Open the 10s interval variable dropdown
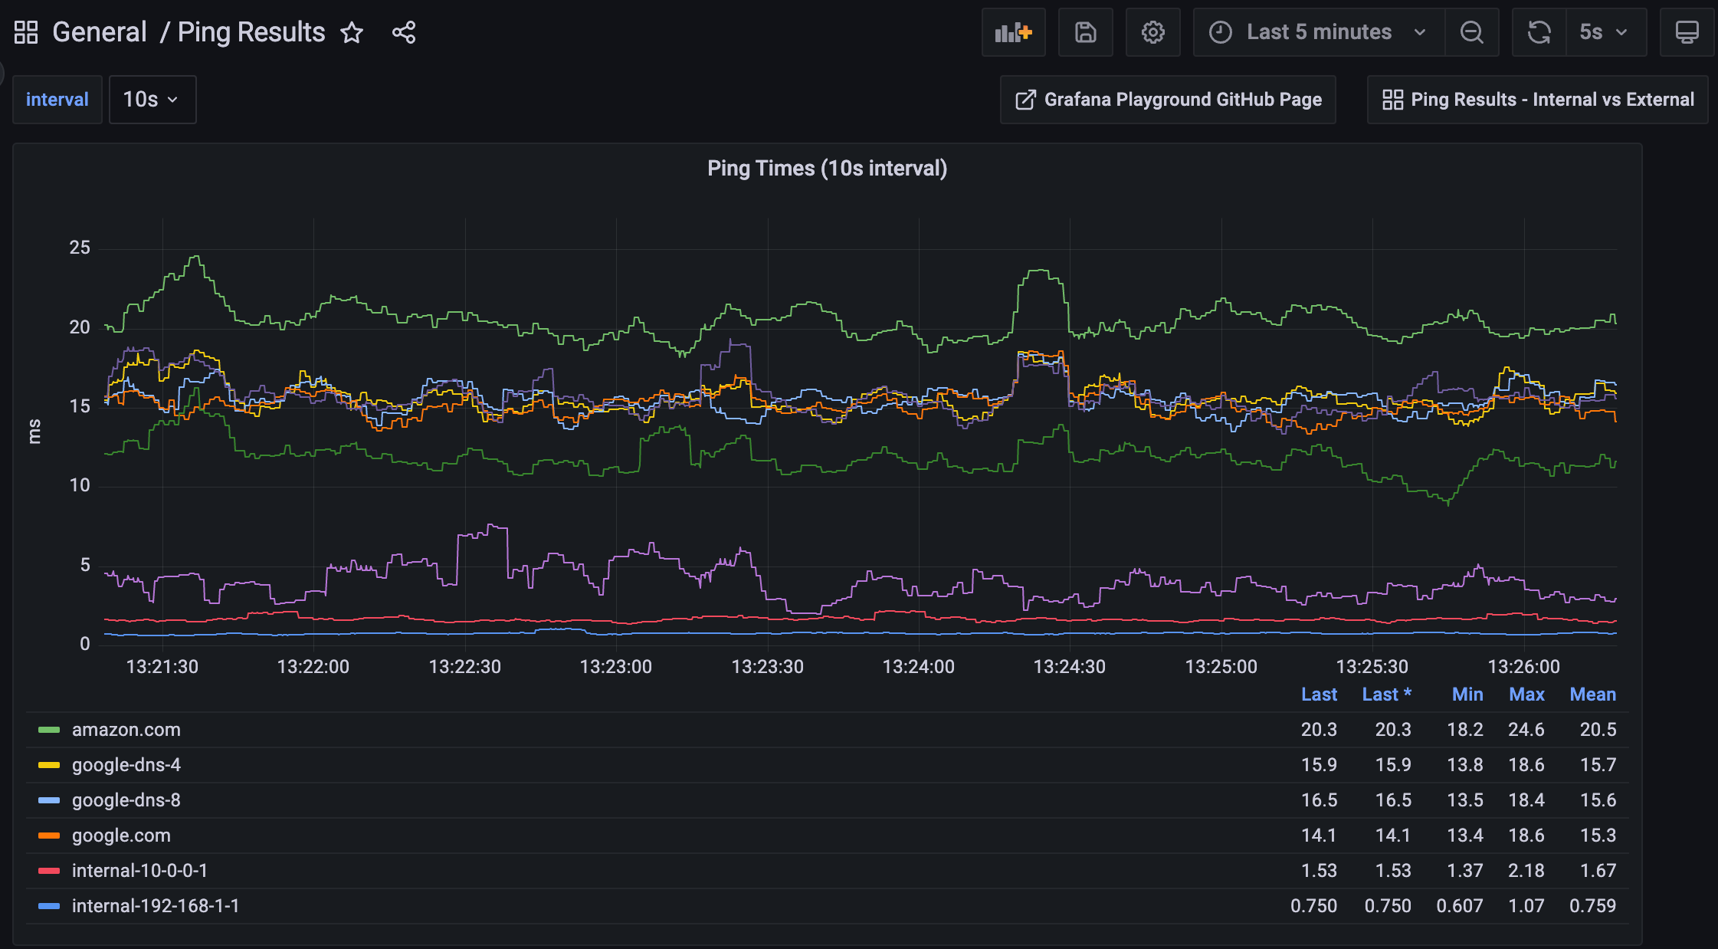This screenshot has width=1718, height=949. (x=152, y=100)
